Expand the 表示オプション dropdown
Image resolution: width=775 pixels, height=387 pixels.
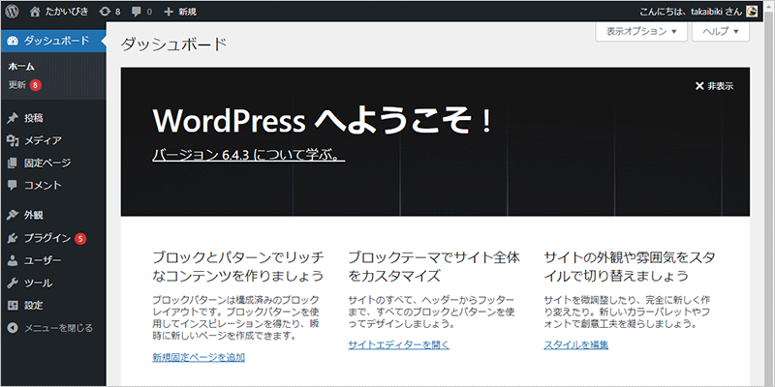click(x=641, y=31)
